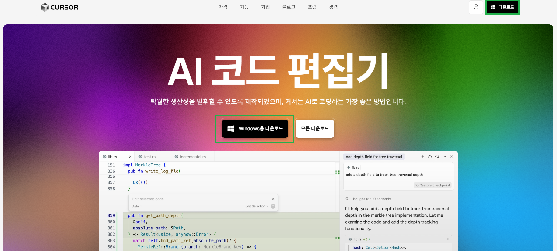This screenshot has width=557, height=251.
Task: Click the cloud icon in chat panel
Action: (430, 157)
